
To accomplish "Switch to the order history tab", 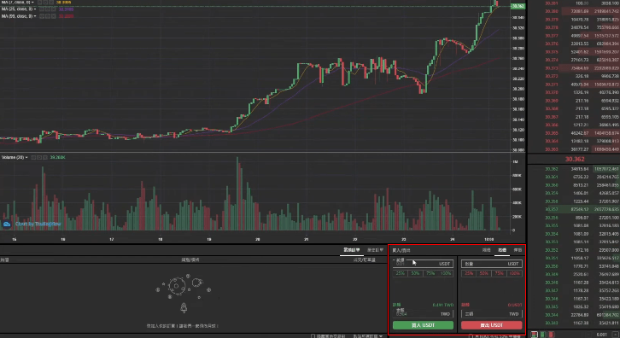I will pyautogui.click(x=375, y=250).
